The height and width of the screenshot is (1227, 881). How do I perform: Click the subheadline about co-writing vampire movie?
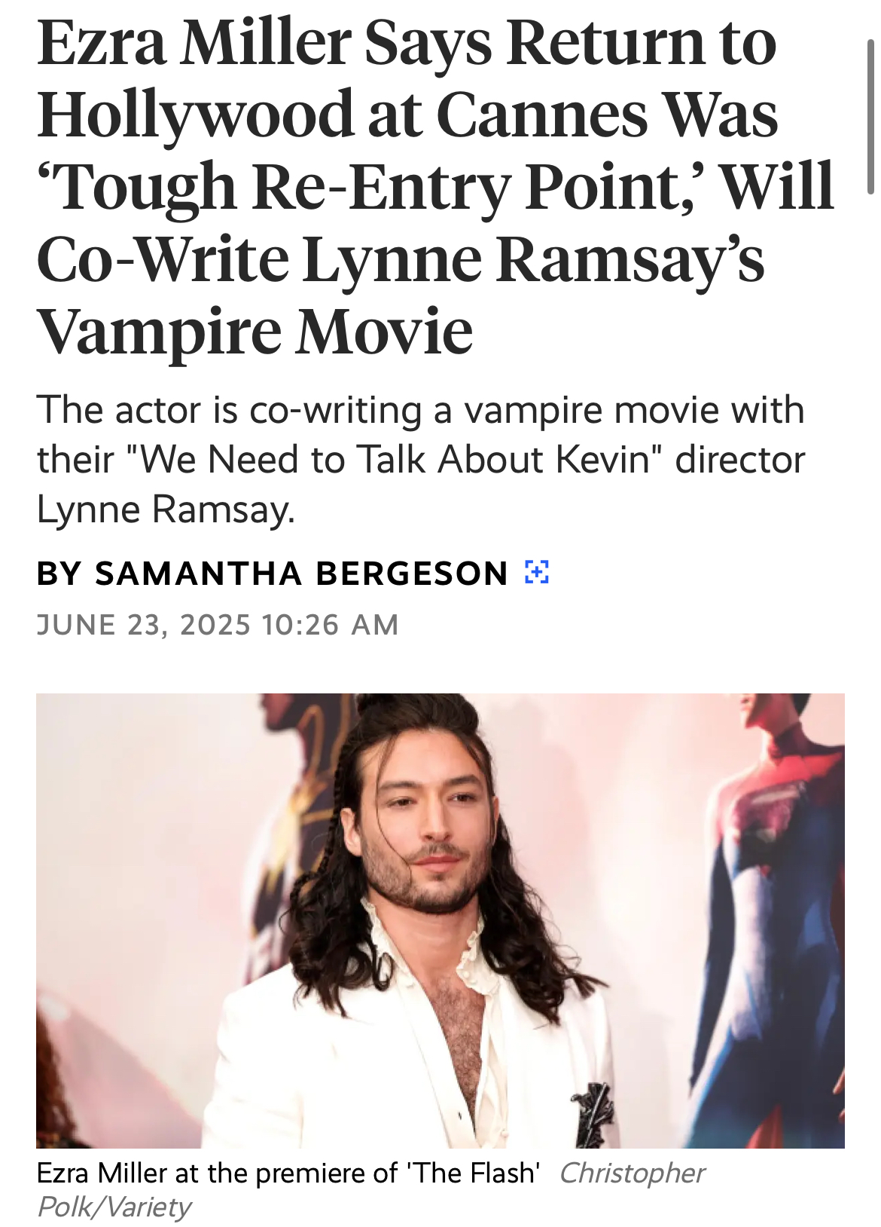click(421, 459)
